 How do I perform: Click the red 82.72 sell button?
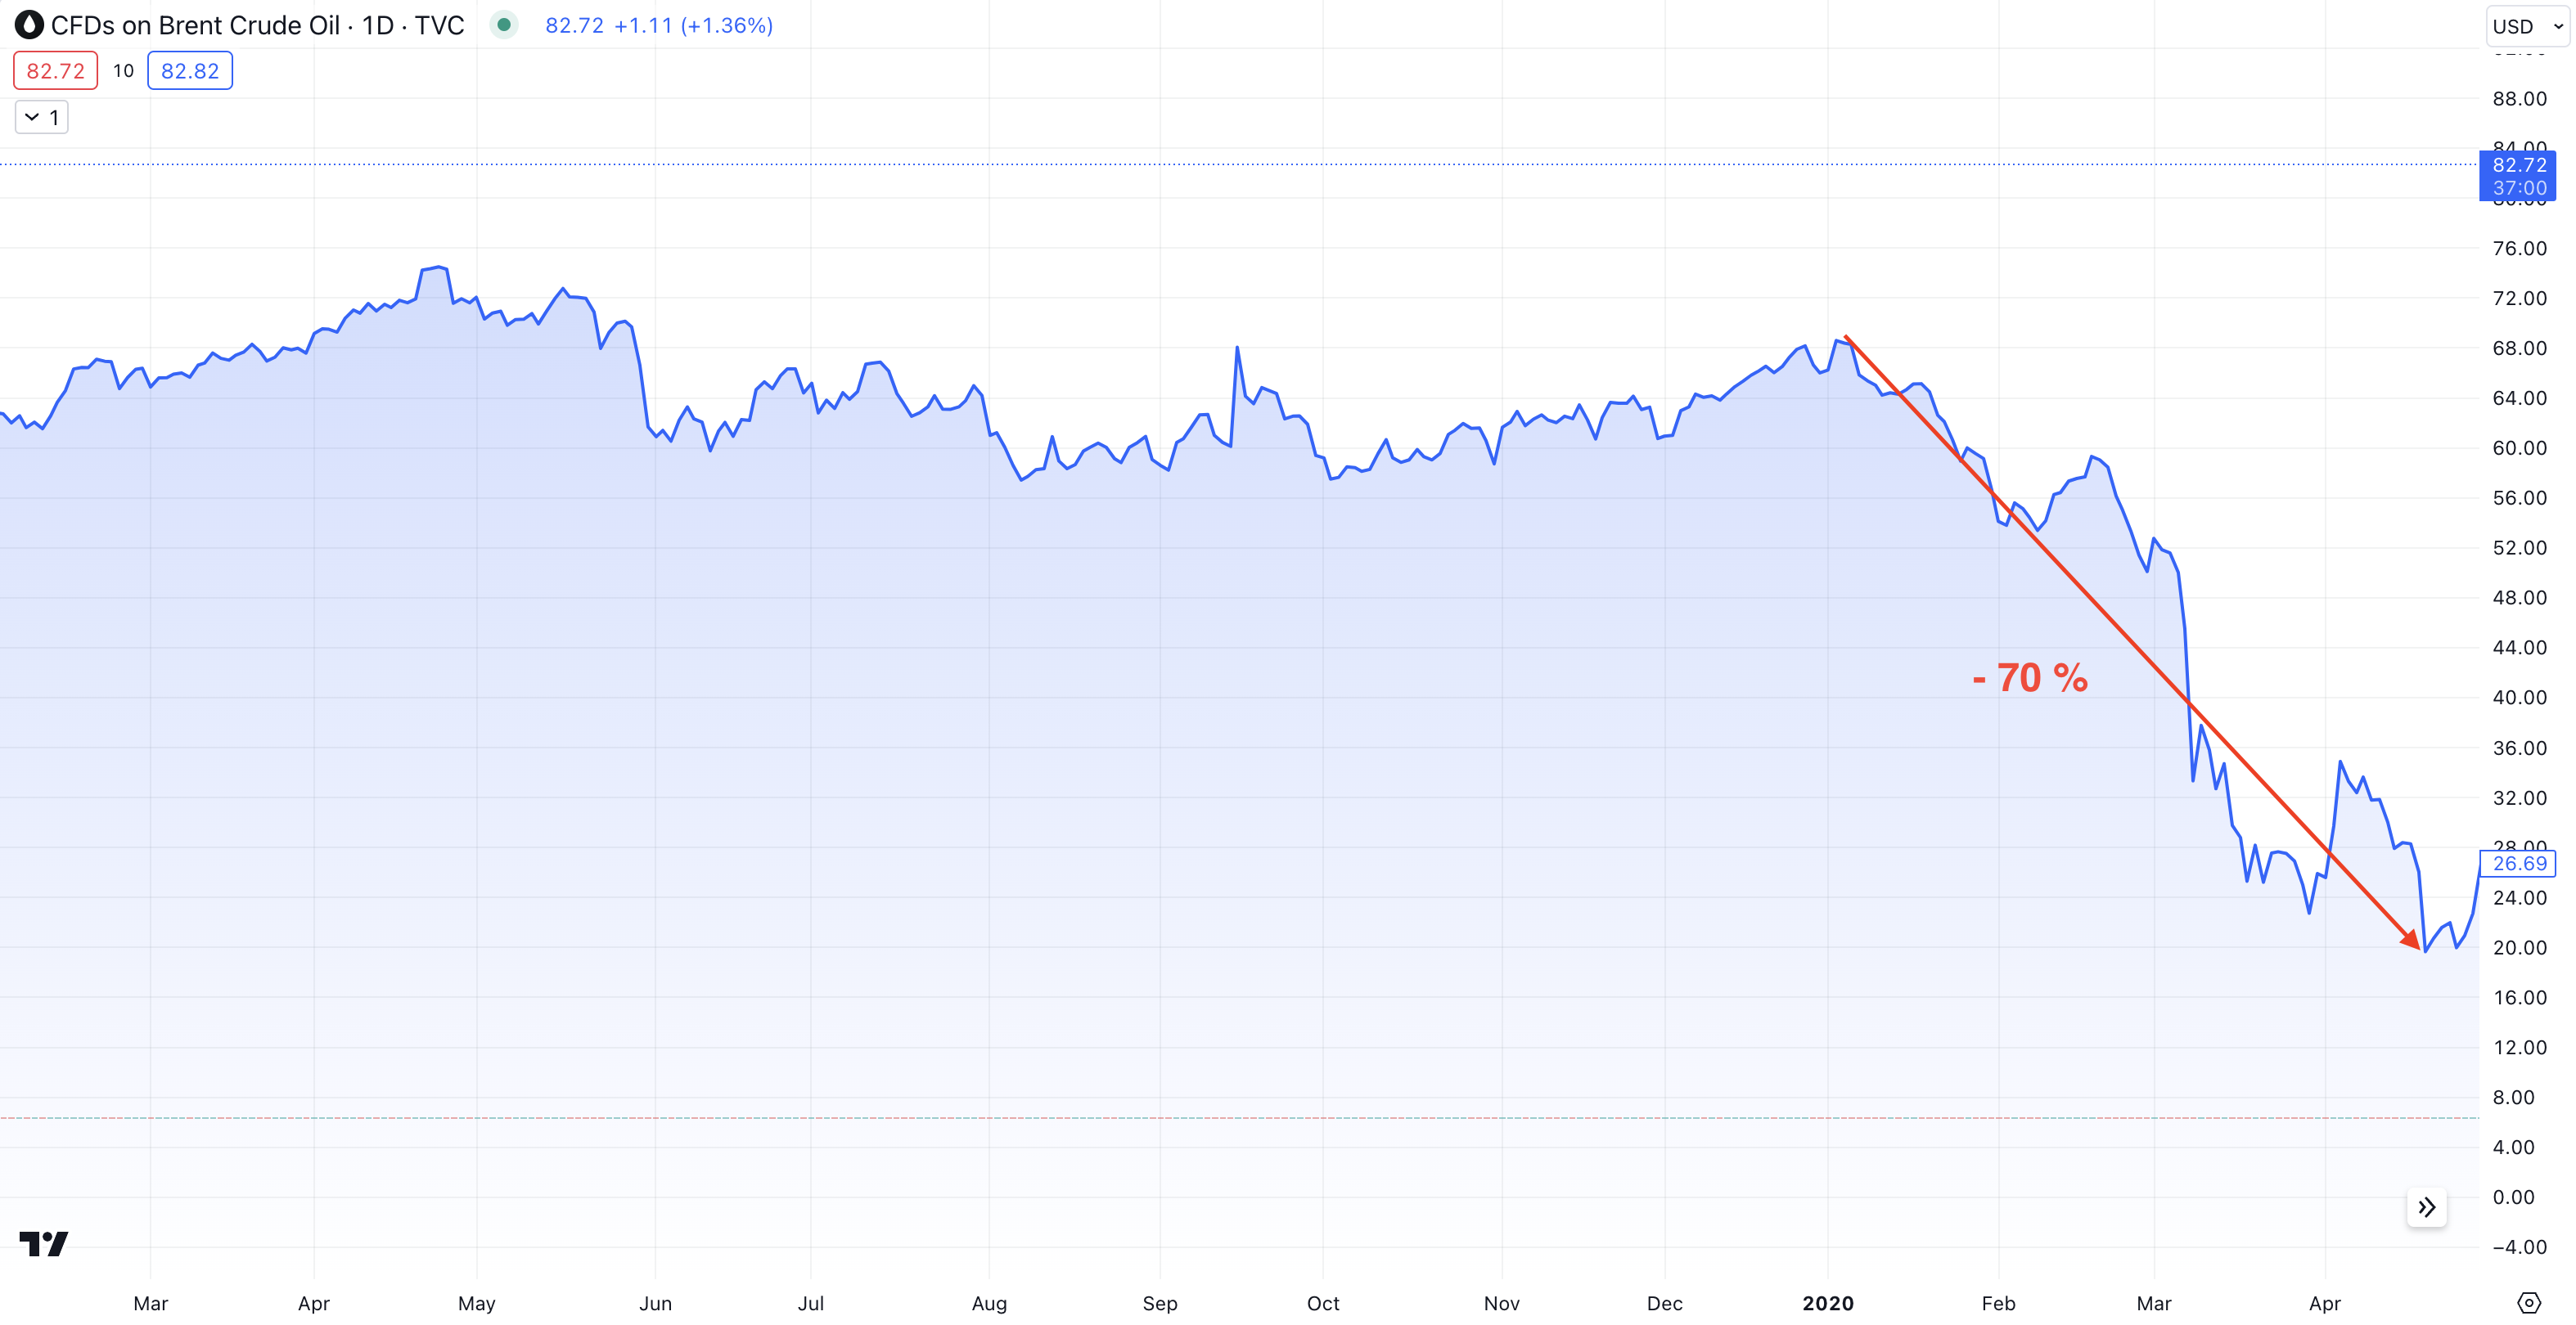55,71
